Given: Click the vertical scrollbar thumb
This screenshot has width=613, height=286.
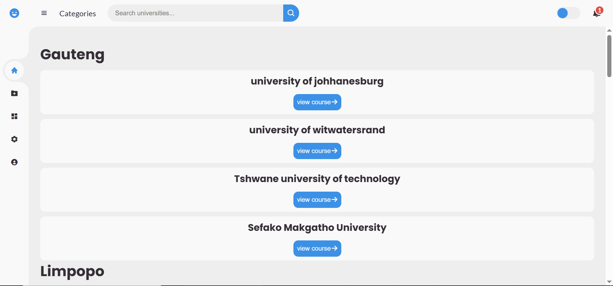Looking at the screenshot, I should tap(609, 56).
